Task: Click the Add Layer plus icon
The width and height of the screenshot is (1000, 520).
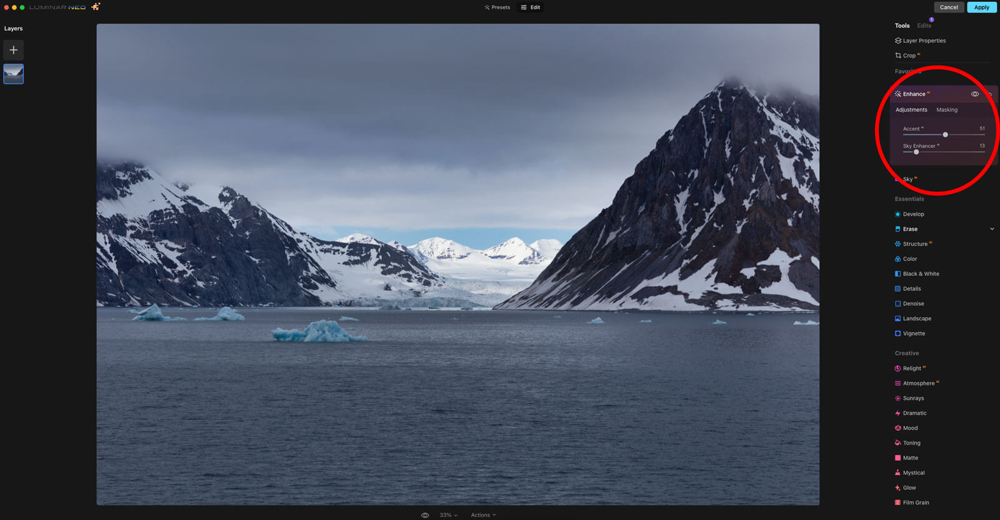Action: click(13, 50)
